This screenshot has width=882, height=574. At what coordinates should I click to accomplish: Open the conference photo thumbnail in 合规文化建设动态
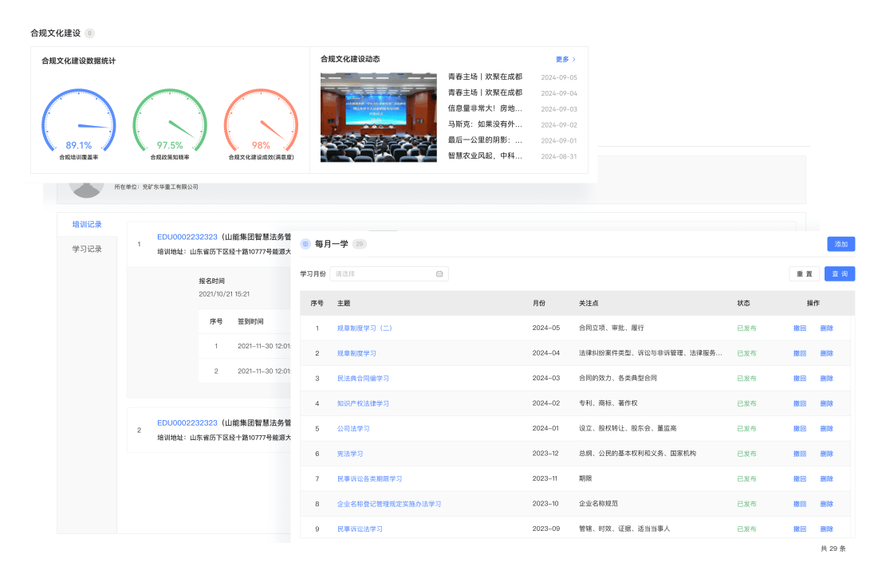point(379,117)
